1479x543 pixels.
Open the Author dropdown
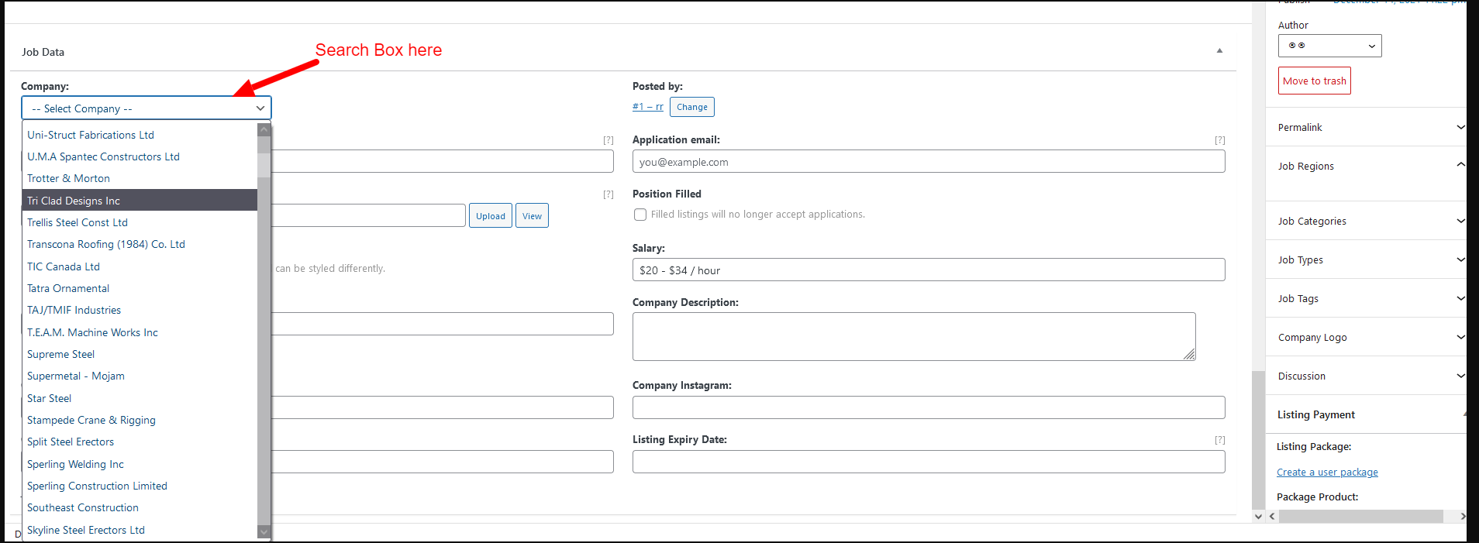[x=1329, y=46]
